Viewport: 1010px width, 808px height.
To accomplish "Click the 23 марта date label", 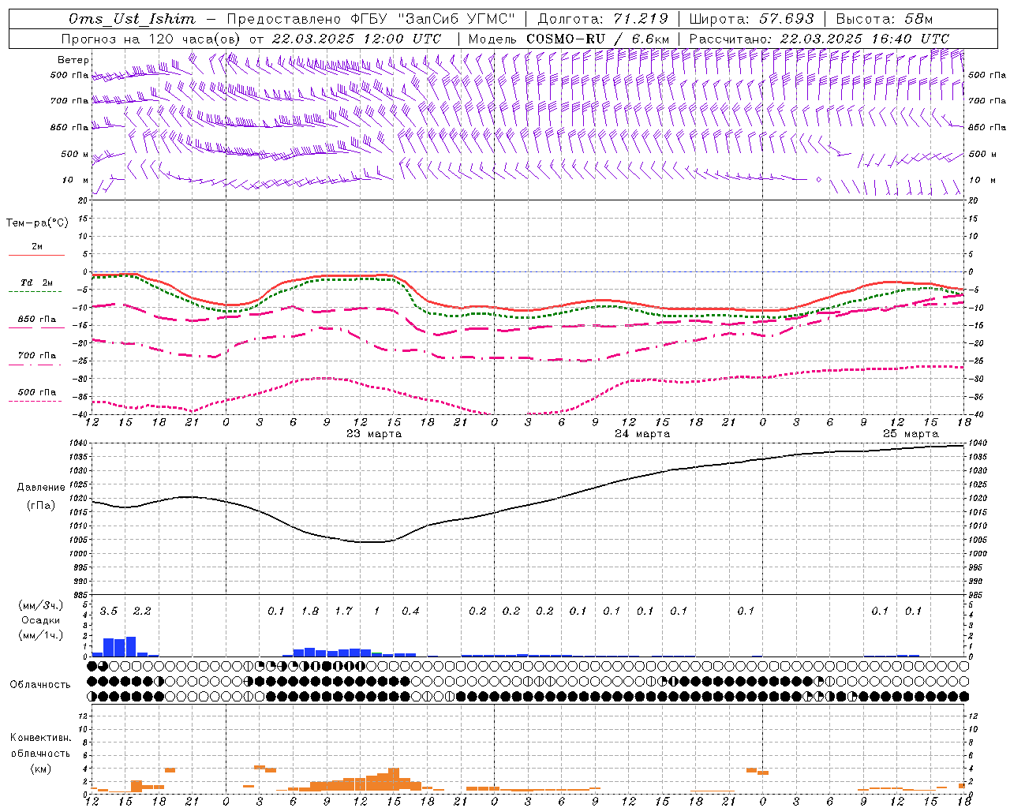I will (374, 433).
